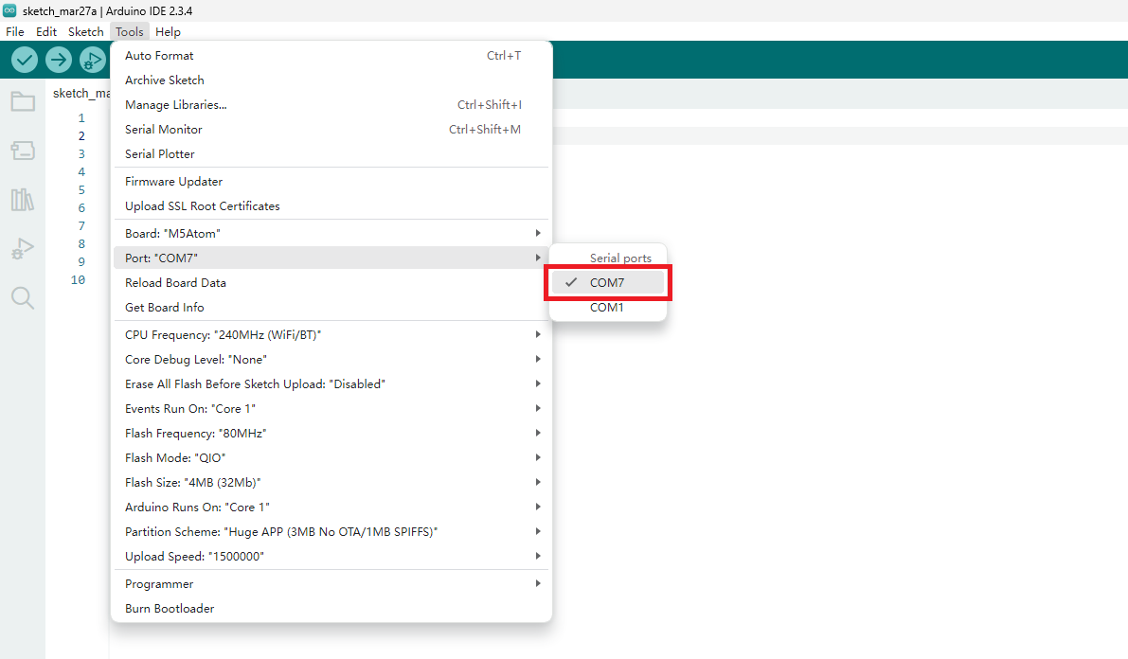Viewport: 1128px width, 659px height.
Task: Open the Library Manager books icon
Action: click(x=23, y=200)
